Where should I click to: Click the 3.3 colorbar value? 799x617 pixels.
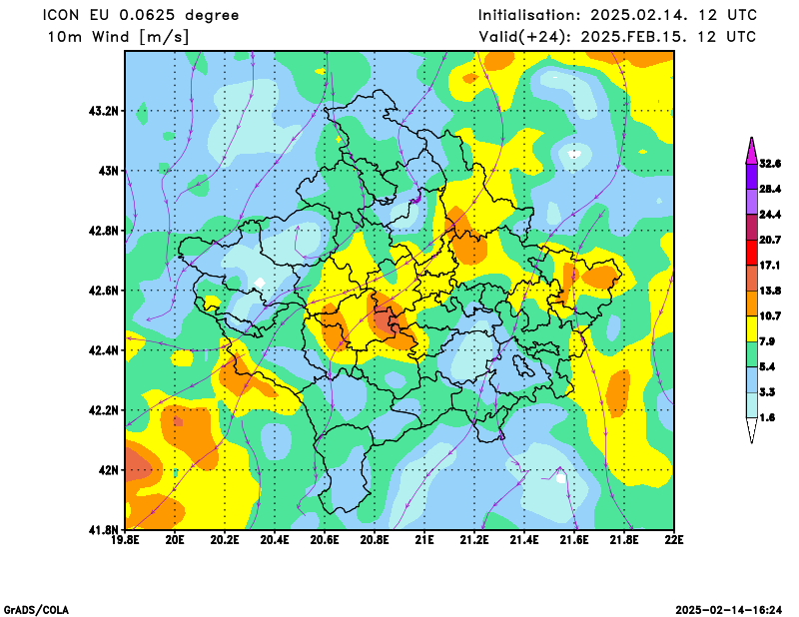click(x=767, y=392)
